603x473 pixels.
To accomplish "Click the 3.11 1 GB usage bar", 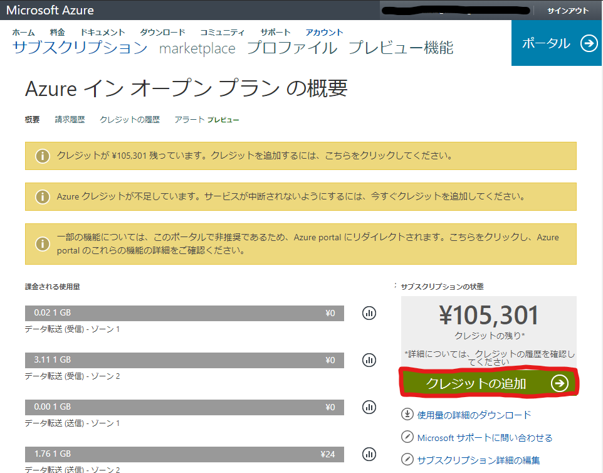I will point(184,360).
